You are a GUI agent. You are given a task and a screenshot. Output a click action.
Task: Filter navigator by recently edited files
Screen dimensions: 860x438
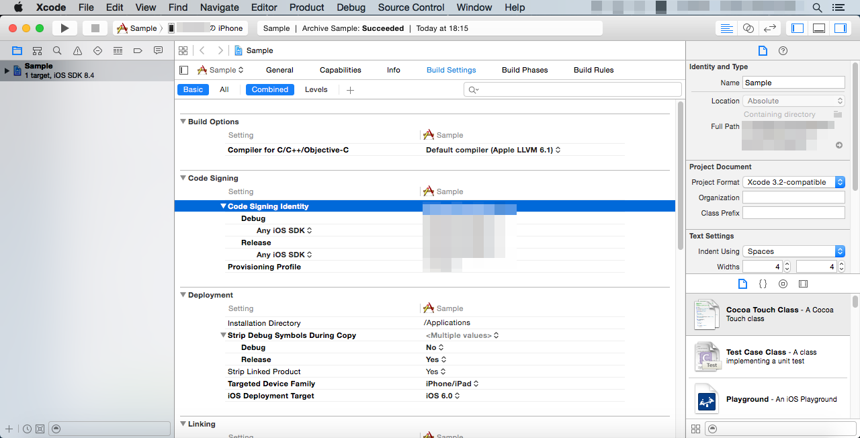[x=27, y=429]
